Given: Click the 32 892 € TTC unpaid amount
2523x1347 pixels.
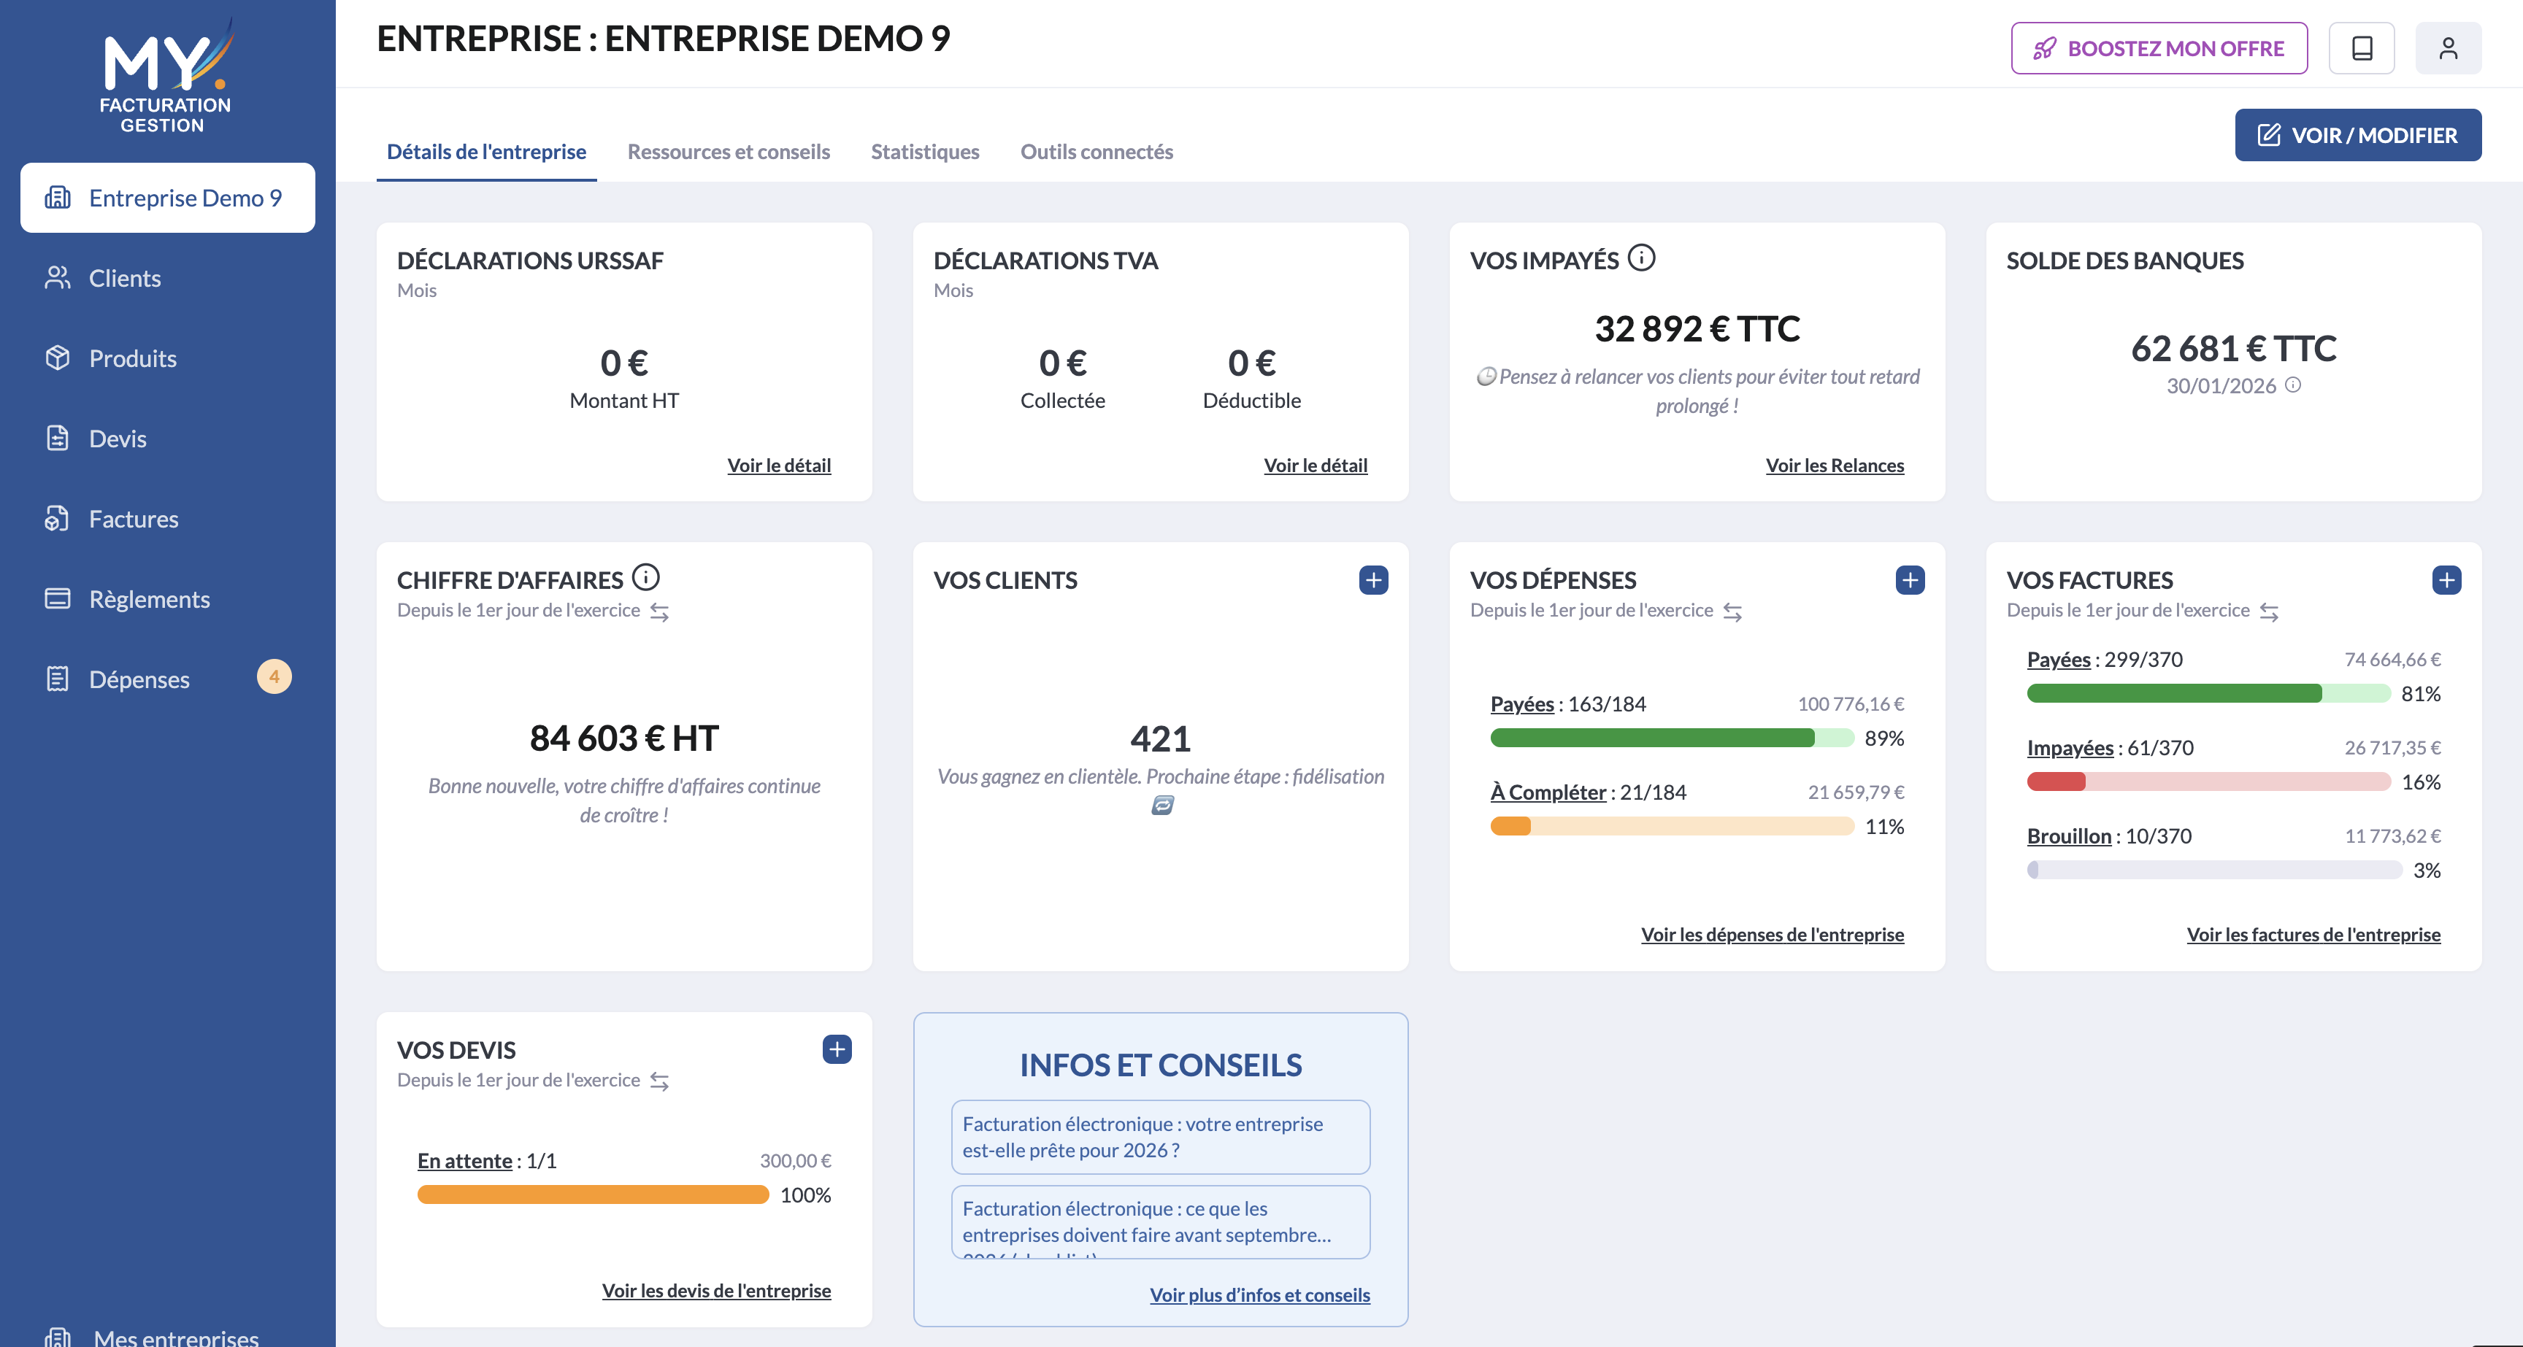Looking at the screenshot, I should [1697, 329].
